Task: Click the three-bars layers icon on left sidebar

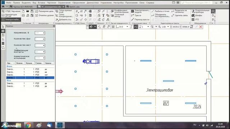Action: [x=3, y=43]
